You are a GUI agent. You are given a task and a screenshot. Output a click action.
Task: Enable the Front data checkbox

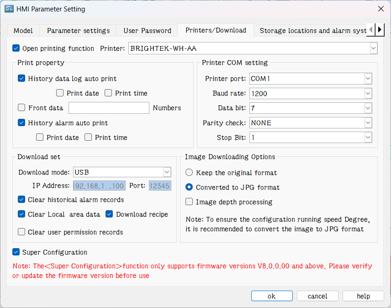point(21,108)
